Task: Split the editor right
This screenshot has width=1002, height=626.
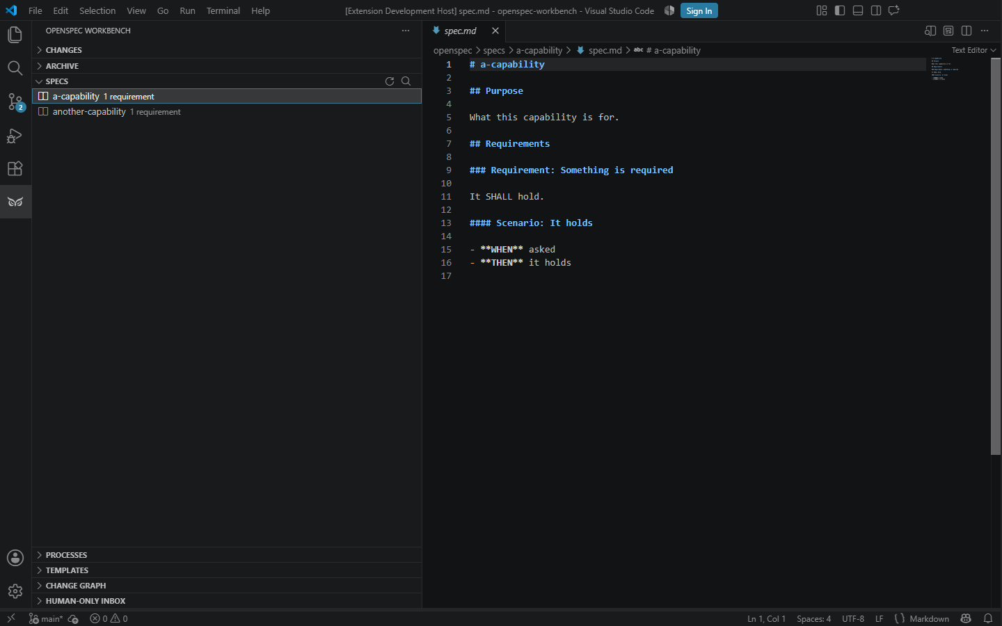Action: pos(967,31)
